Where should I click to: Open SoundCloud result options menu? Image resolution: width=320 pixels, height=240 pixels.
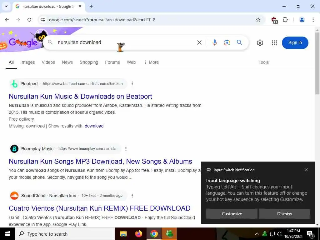point(132,196)
